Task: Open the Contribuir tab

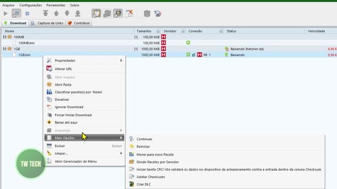Action: 79,23
